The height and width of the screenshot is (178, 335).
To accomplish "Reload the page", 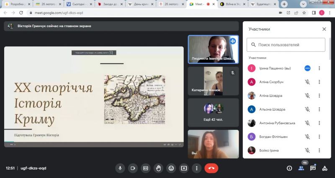I will [x=21, y=13].
